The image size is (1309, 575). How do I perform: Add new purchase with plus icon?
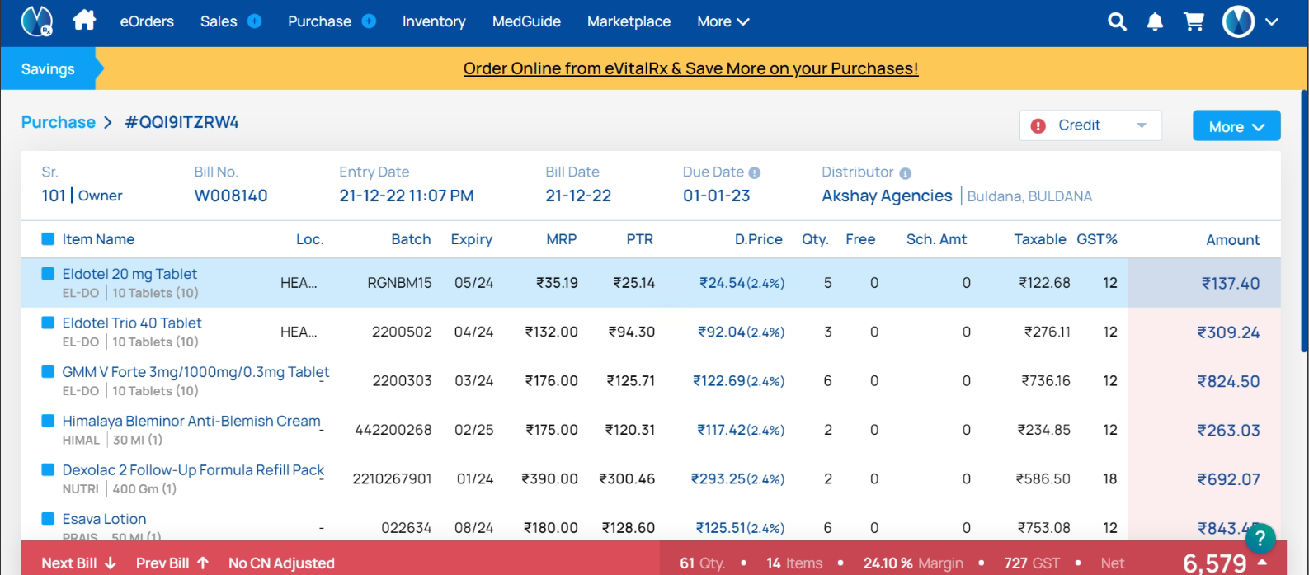pyautogui.click(x=369, y=21)
